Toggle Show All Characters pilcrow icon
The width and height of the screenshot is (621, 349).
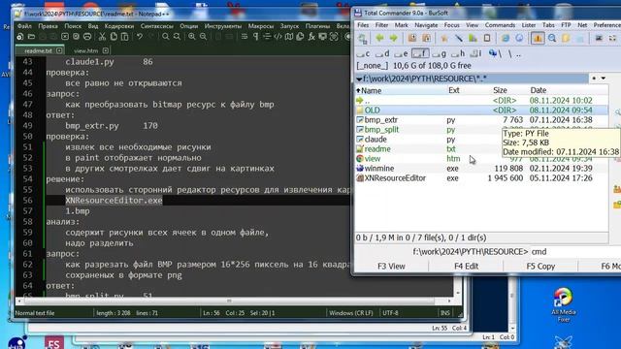(x=255, y=37)
